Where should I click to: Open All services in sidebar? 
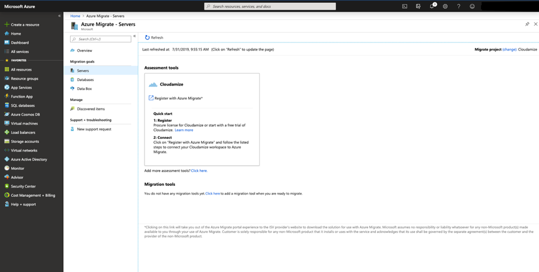20,52
